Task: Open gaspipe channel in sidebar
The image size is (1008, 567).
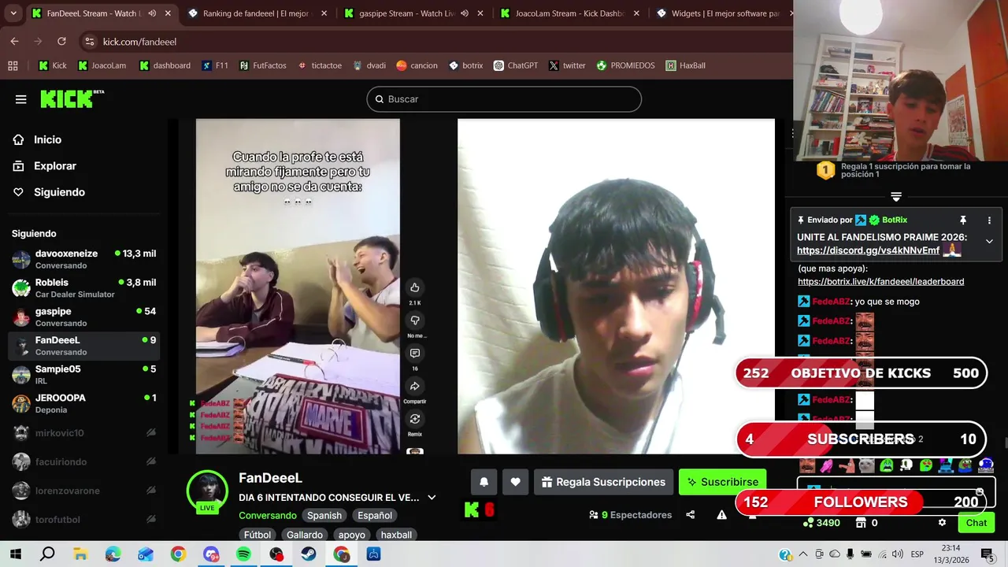Action: [x=84, y=317]
